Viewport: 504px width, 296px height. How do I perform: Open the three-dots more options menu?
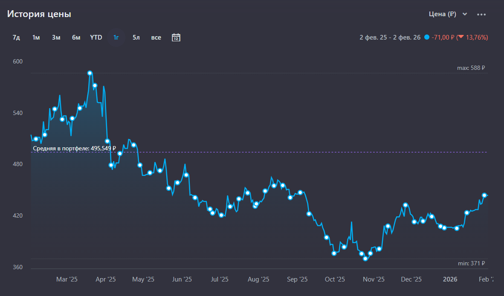[x=481, y=14]
